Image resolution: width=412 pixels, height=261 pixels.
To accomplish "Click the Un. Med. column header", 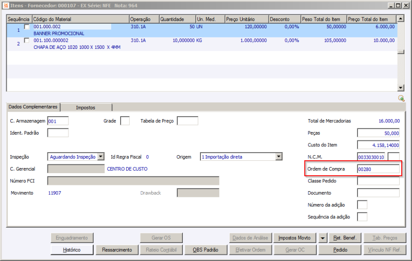I will pyautogui.click(x=211, y=19).
